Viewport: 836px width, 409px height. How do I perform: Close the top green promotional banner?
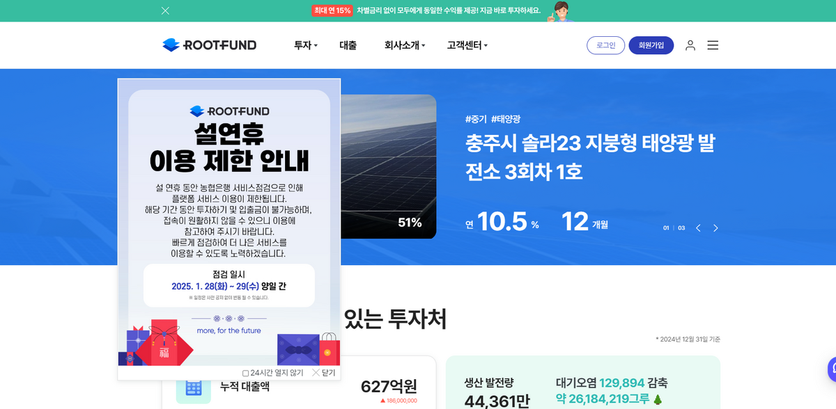[165, 10]
